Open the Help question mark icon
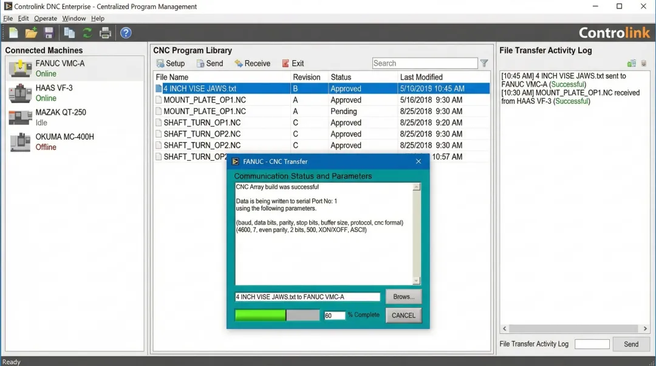This screenshot has height=366, width=656. point(125,32)
